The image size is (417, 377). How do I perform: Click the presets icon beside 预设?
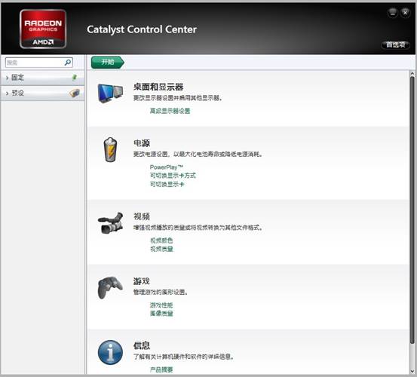[x=75, y=93]
